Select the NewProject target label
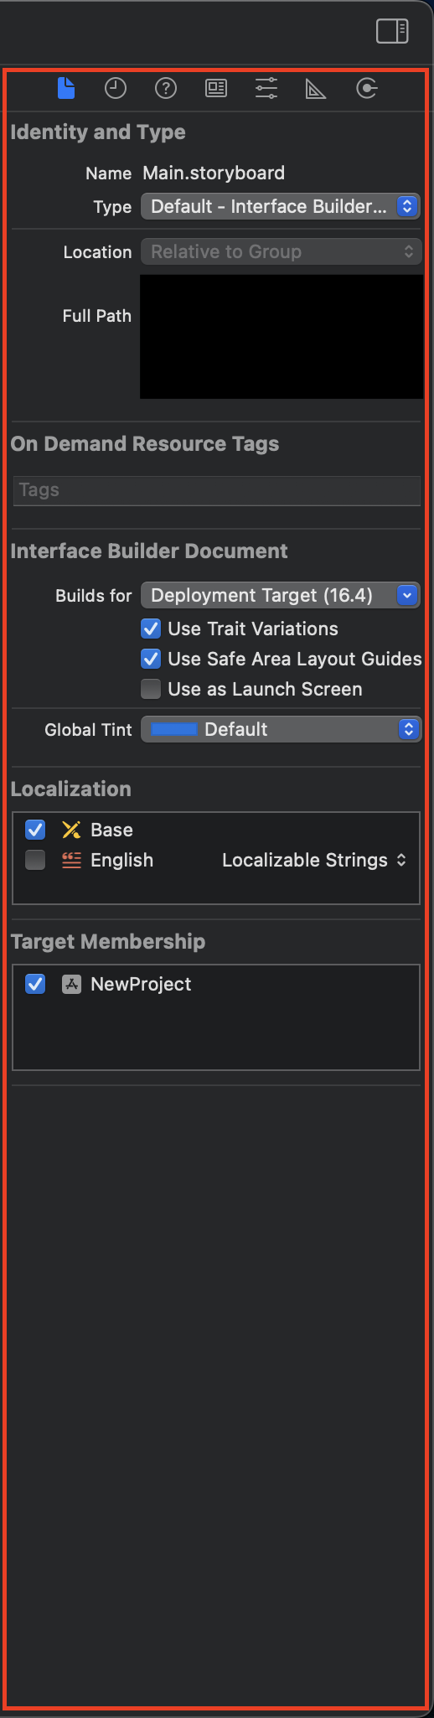Image resolution: width=434 pixels, height=1718 pixels. click(141, 984)
